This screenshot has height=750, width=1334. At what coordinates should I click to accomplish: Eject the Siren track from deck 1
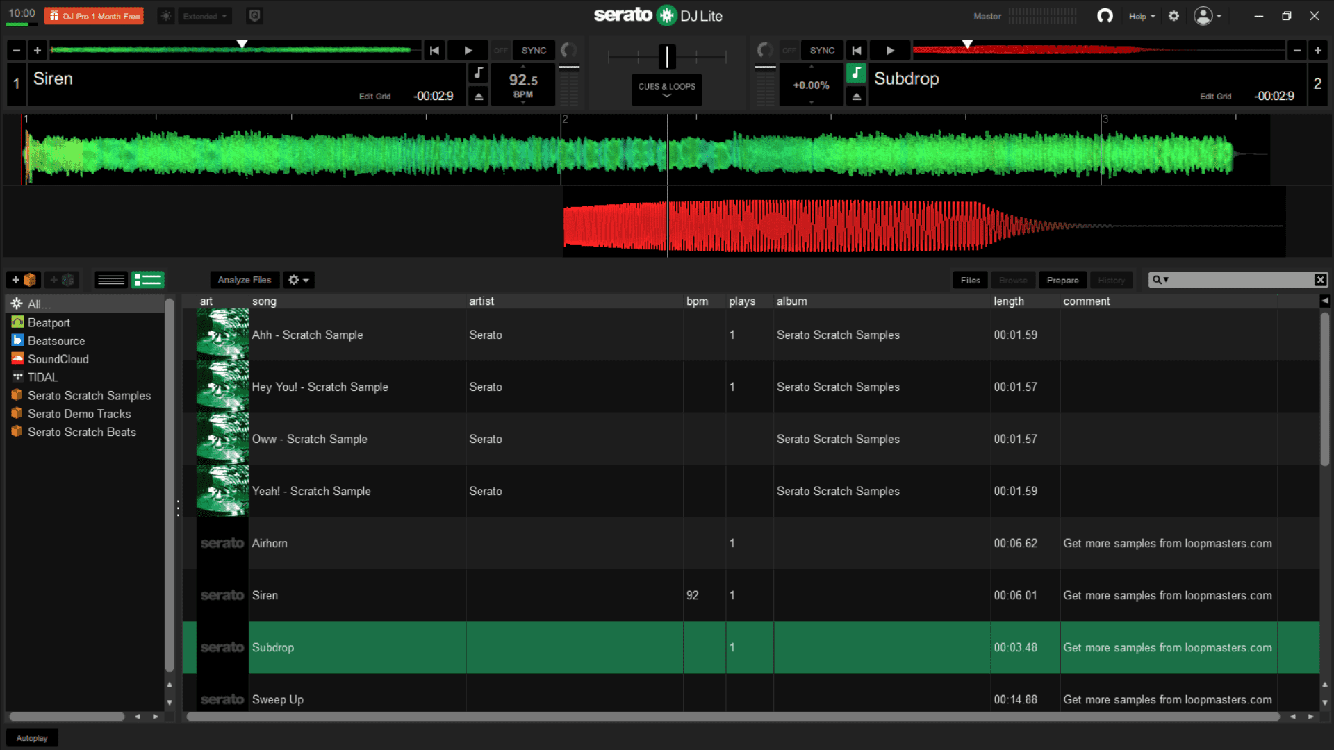click(479, 97)
